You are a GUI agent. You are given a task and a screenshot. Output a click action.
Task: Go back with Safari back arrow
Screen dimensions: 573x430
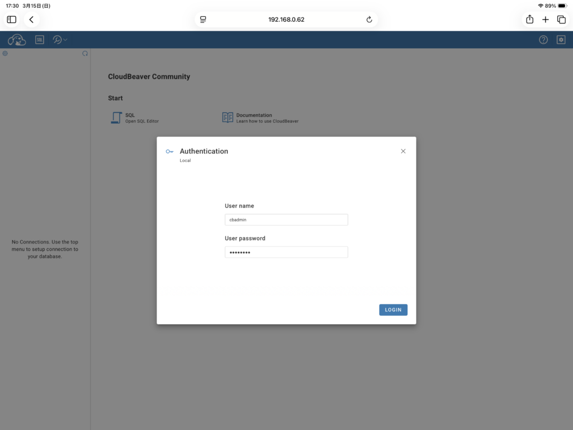coord(31,20)
